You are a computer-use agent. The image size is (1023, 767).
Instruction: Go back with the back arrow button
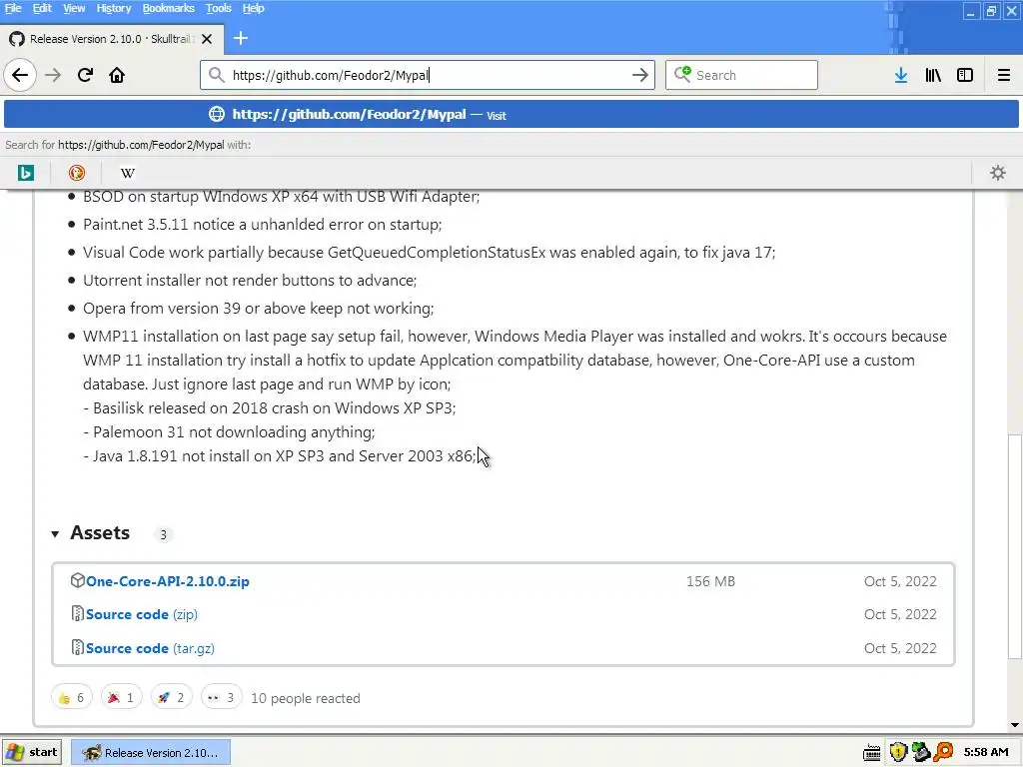20,75
